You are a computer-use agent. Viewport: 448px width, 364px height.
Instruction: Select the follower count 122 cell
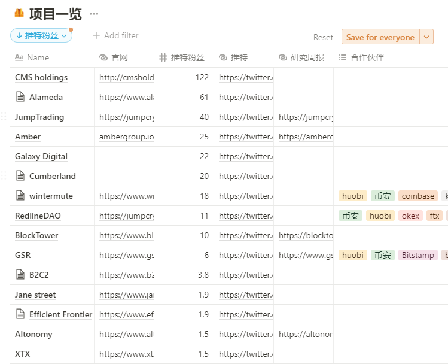pos(184,77)
